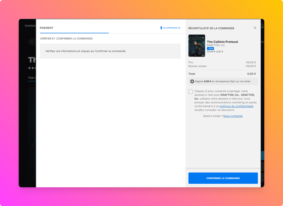283x206 pixels.
Task: Click the Epic rewards earnings banner
Action: (x=223, y=81)
